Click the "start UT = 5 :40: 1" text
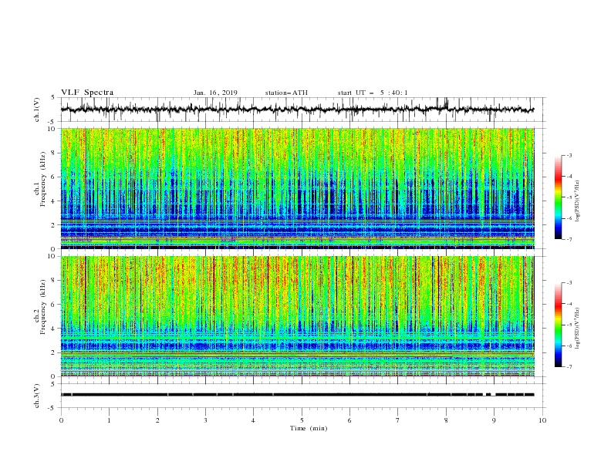Screen dimensions: 611x472 373,93
